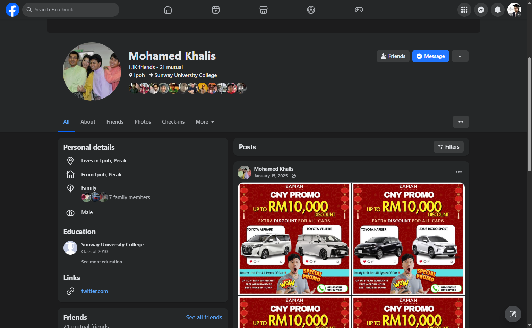Open your account profile picture menu
Image resolution: width=532 pixels, height=328 pixels.
pos(514,10)
